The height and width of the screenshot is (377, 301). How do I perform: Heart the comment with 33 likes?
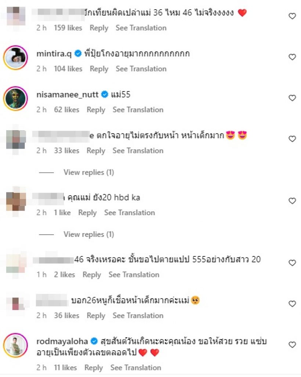pos(292,139)
